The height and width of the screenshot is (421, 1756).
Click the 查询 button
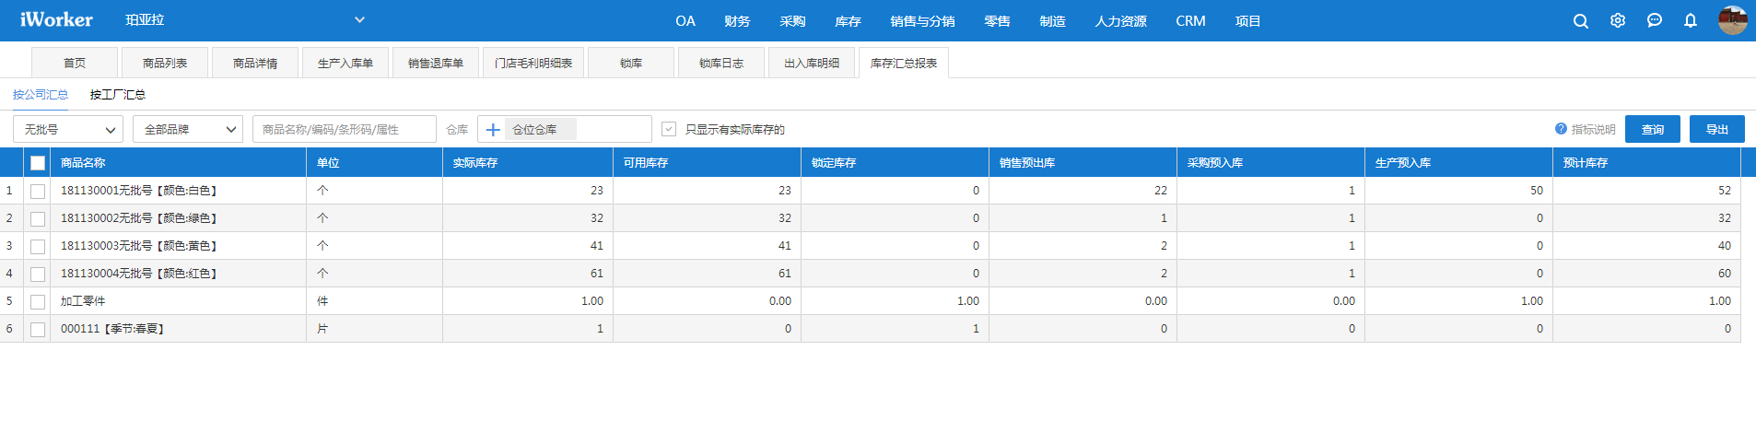coord(1653,129)
